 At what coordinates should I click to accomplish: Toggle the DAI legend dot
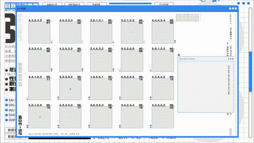pyautogui.click(x=6, y=105)
